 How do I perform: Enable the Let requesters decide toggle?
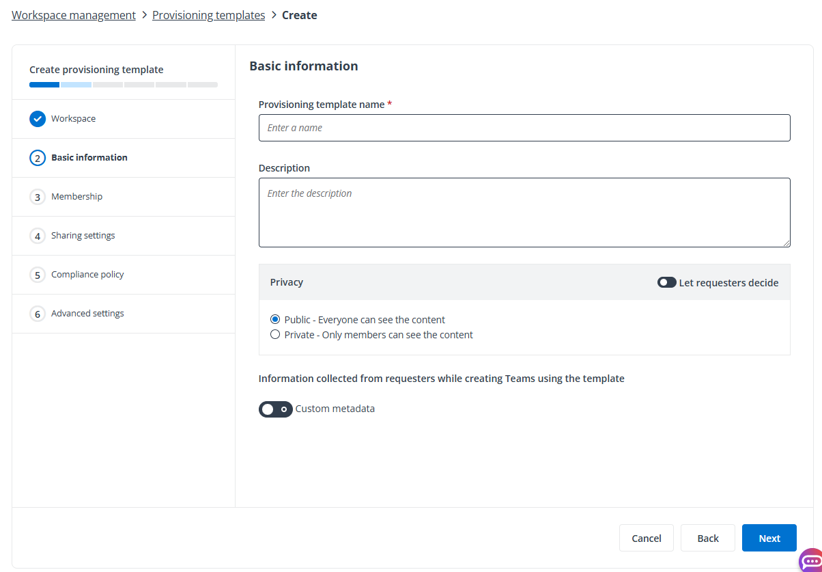pyautogui.click(x=666, y=282)
